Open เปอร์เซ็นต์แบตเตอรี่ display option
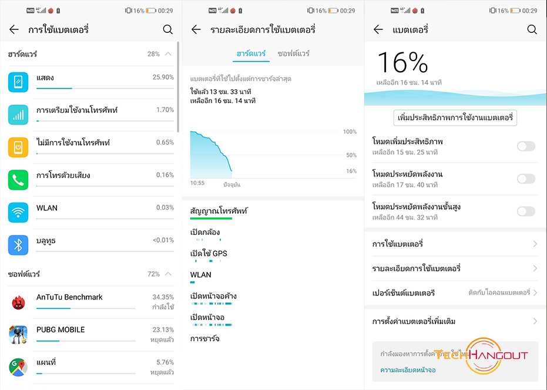Viewport: 547px width, 390px height. [x=455, y=292]
